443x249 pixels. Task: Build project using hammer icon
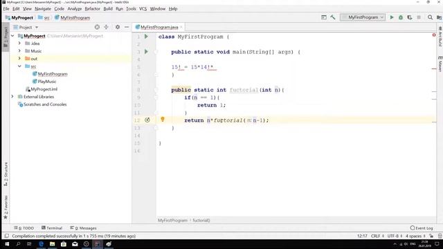coord(333,17)
